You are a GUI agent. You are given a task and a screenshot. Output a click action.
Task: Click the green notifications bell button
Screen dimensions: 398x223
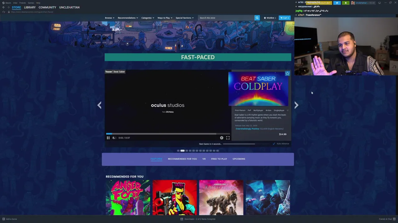(345, 3)
